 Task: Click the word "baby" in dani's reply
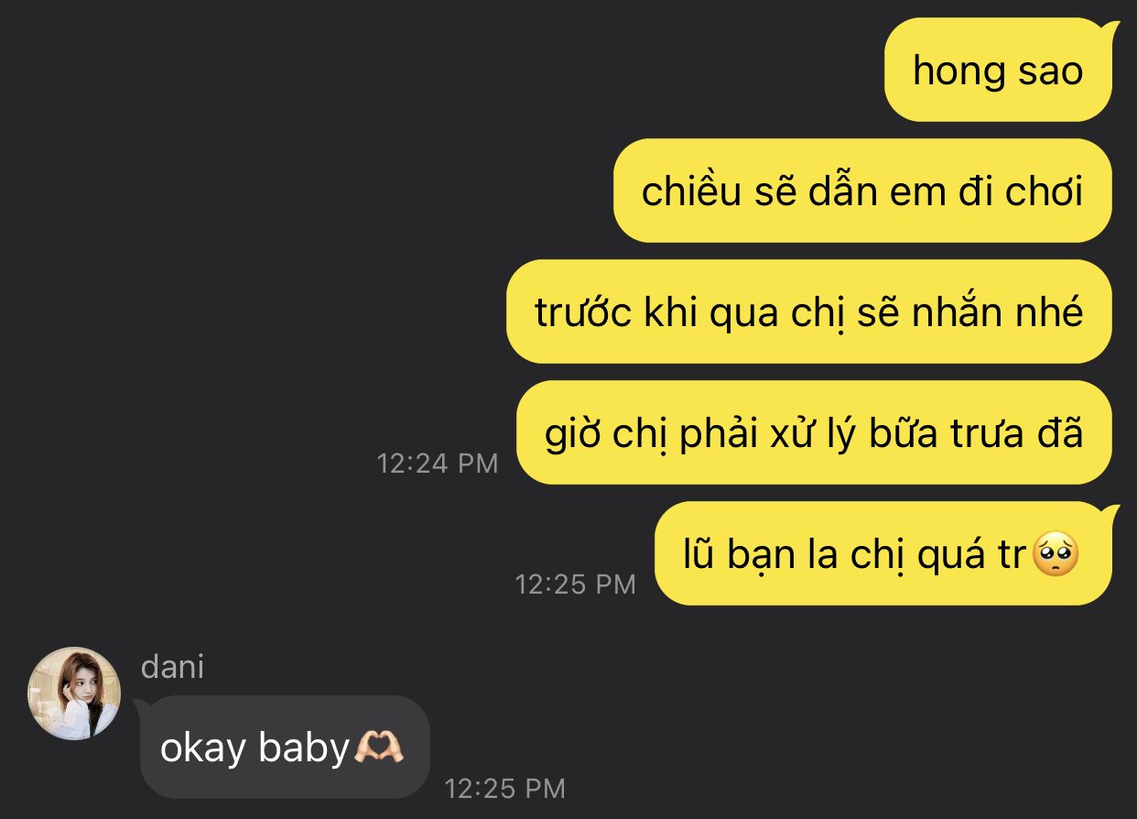304,750
